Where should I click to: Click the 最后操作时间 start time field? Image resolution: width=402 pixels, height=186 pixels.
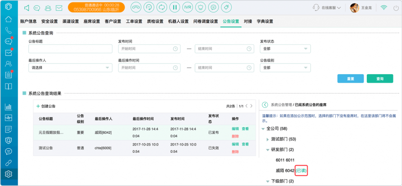(149, 68)
